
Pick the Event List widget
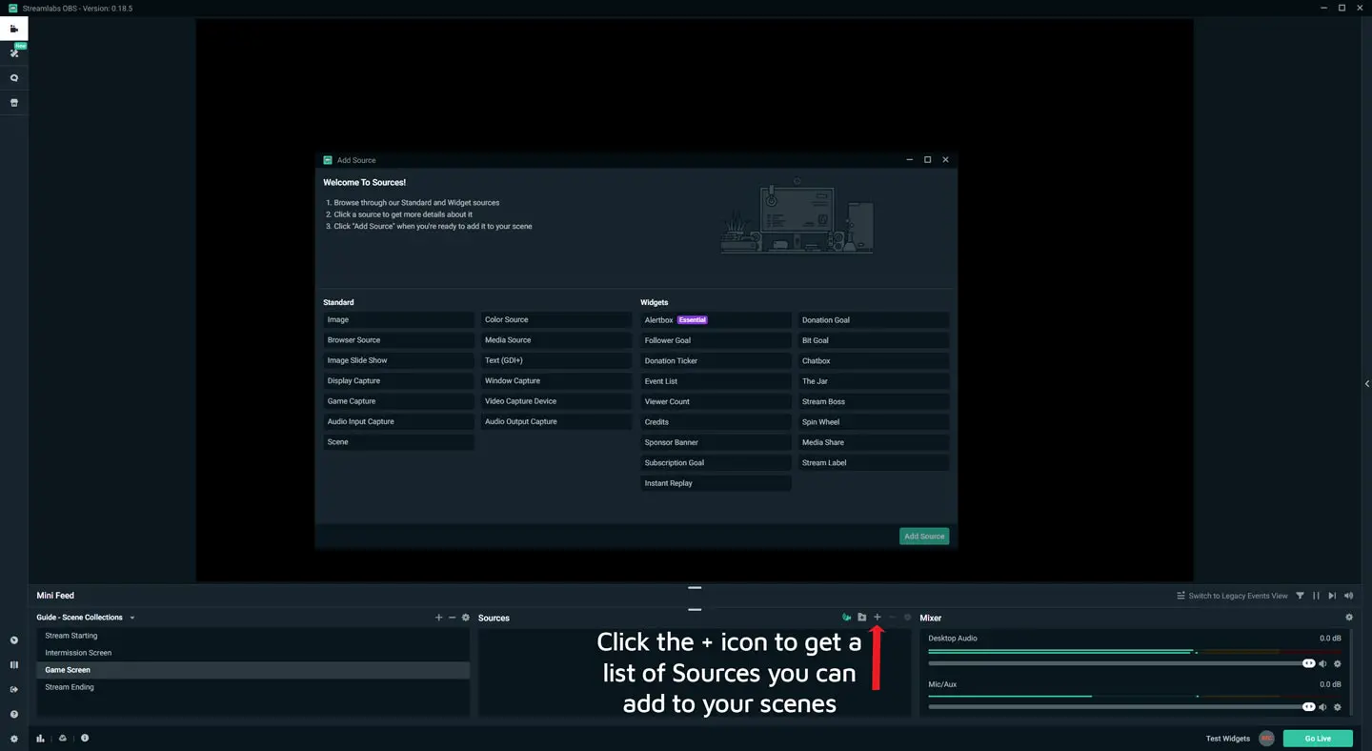pos(716,381)
